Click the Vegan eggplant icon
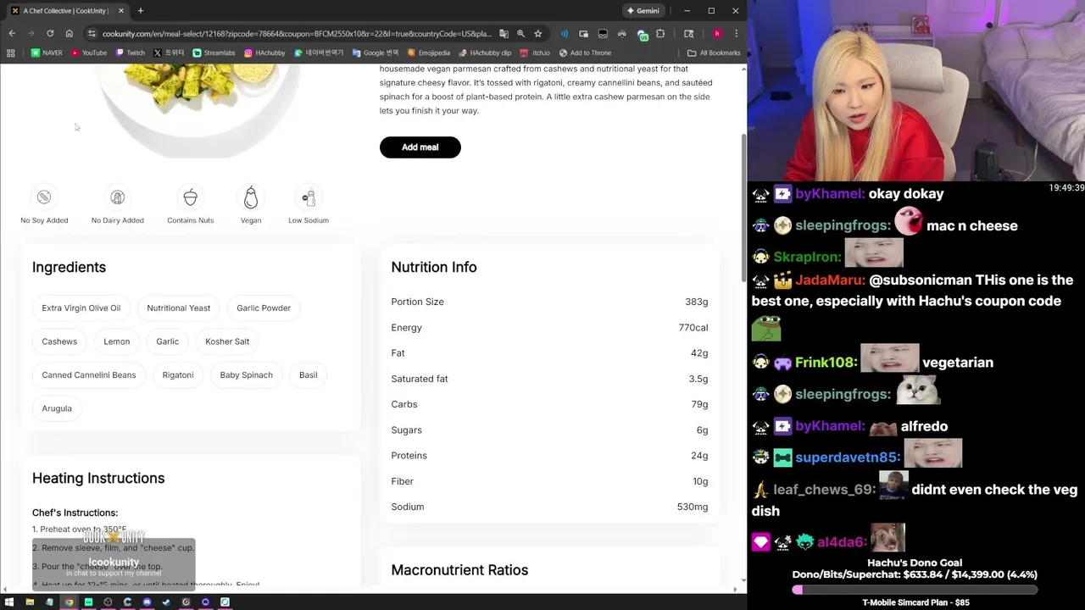The height and width of the screenshot is (610, 1085). pyautogui.click(x=251, y=197)
